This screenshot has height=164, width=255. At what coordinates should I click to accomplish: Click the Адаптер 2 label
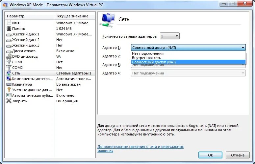point(112,56)
